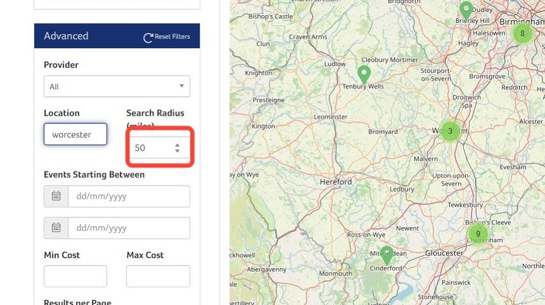Click the Malvern label on the map
The width and height of the screenshot is (545, 305).
click(x=426, y=159)
